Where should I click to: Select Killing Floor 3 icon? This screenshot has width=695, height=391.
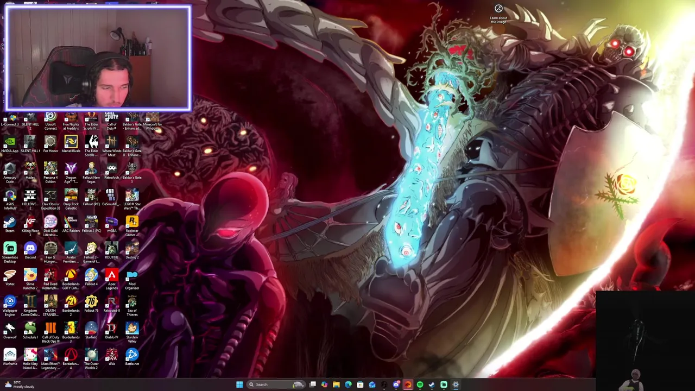(x=30, y=226)
